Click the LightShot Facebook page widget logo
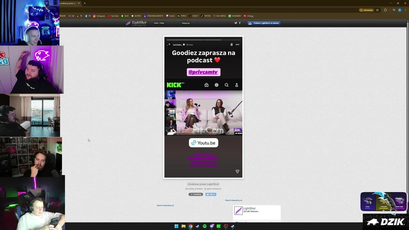 point(238,211)
